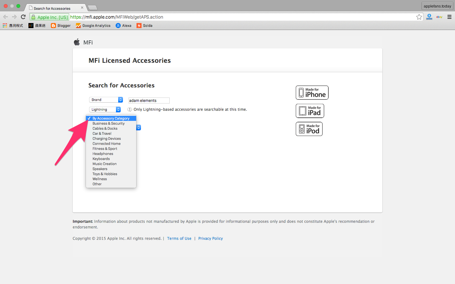Select Business & Security category
This screenshot has height=284, width=455.
pos(111,123)
